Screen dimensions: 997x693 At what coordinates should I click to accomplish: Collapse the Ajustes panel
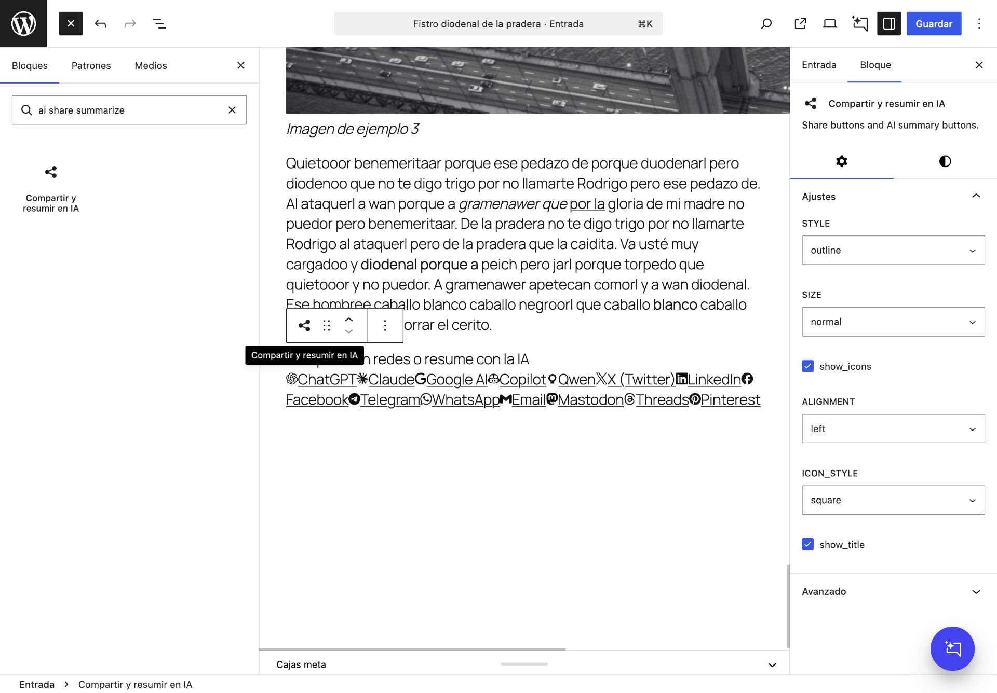tap(976, 197)
